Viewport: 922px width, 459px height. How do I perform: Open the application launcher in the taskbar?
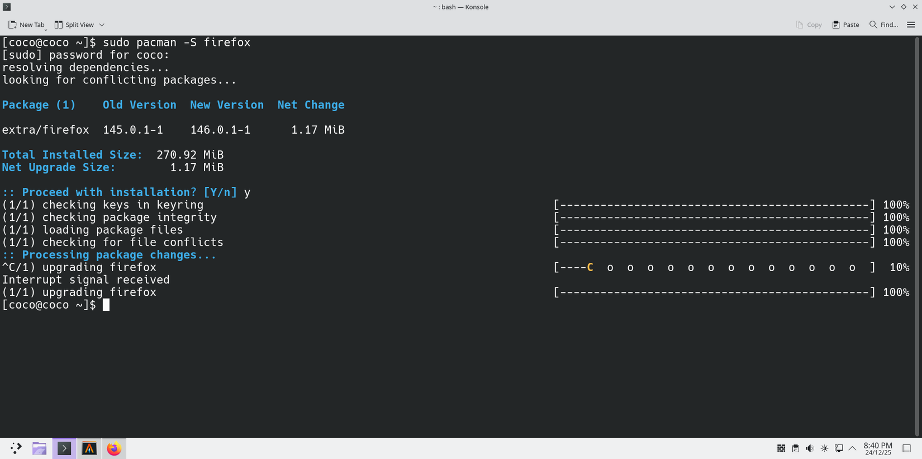(x=16, y=448)
